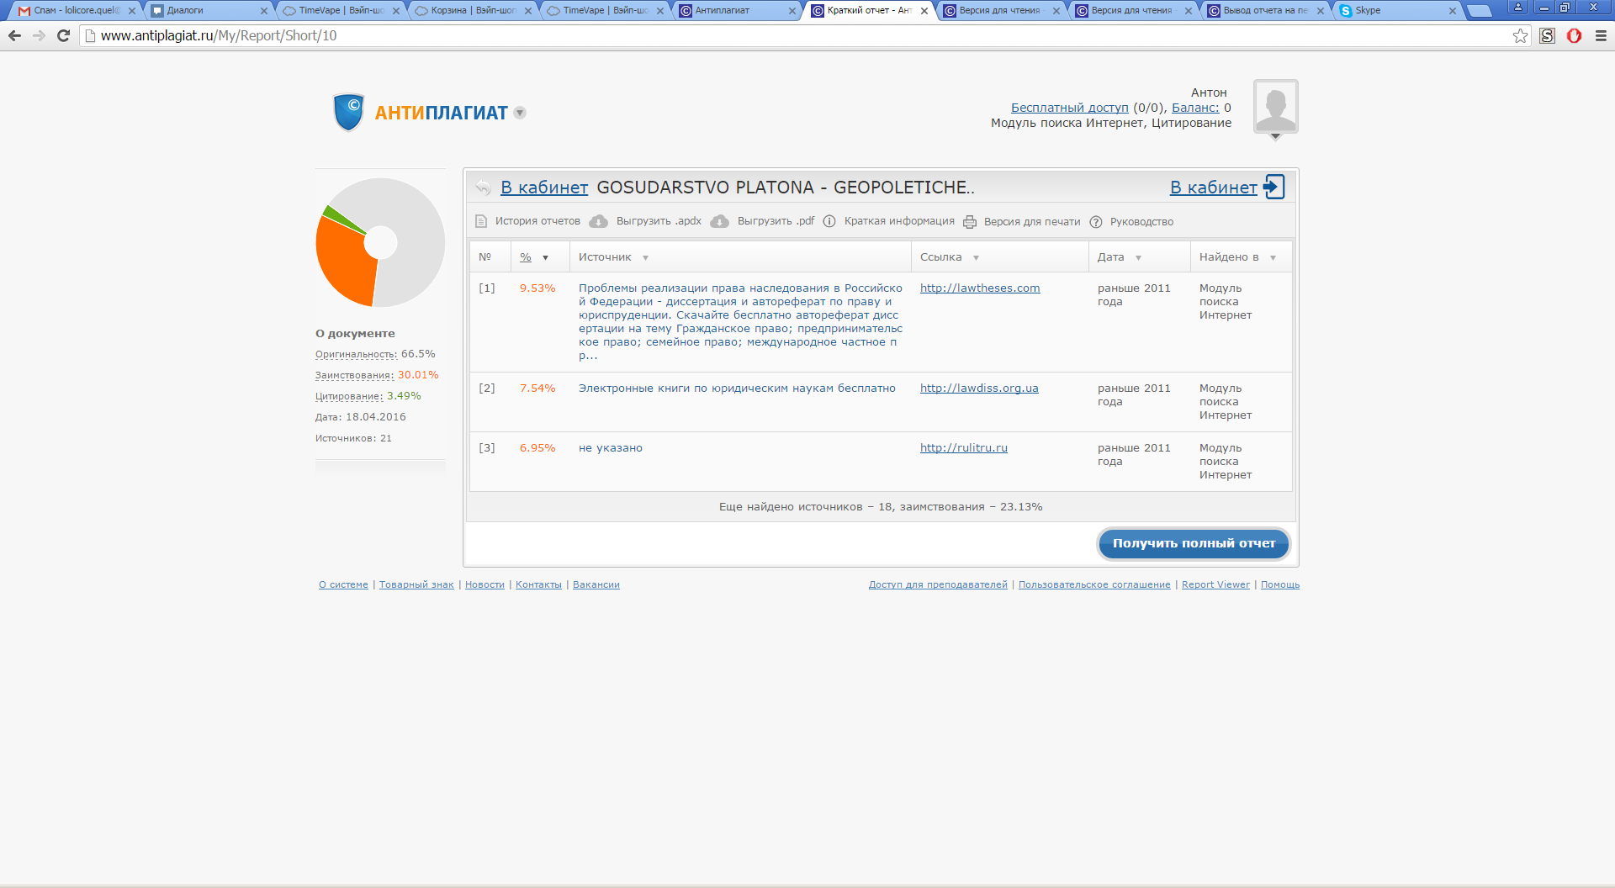
Task: Click the bookmark star icon
Action: pyautogui.click(x=1520, y=35)
